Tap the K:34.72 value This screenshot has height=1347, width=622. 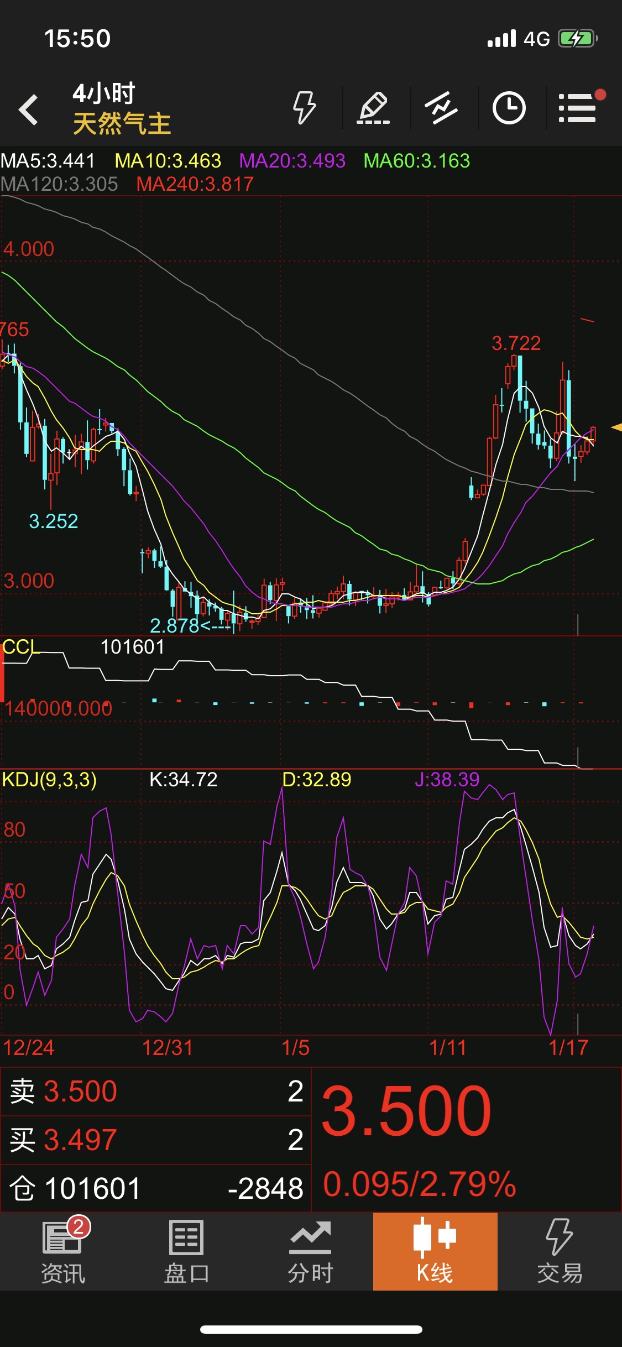(184, 780)
